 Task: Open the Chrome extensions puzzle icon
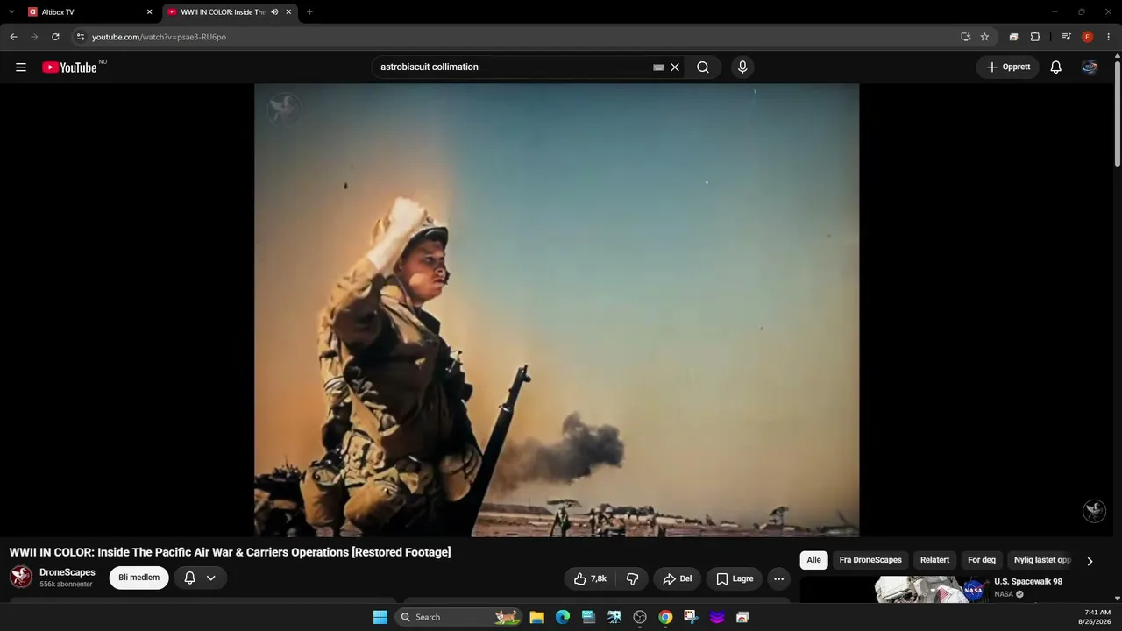tap(1035, 37)
